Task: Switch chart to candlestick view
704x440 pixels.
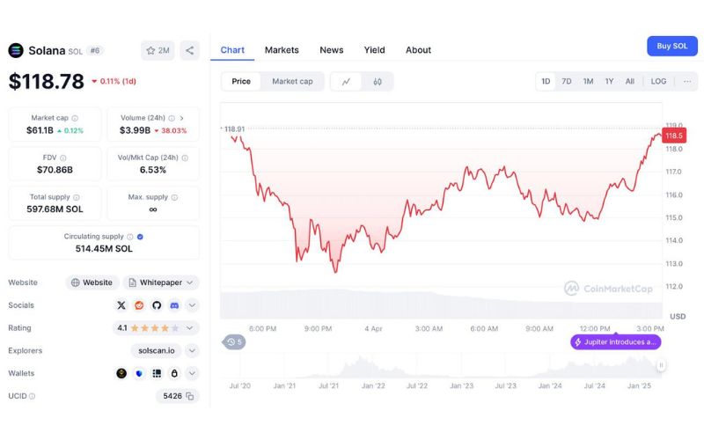Action: click(378, 82)
